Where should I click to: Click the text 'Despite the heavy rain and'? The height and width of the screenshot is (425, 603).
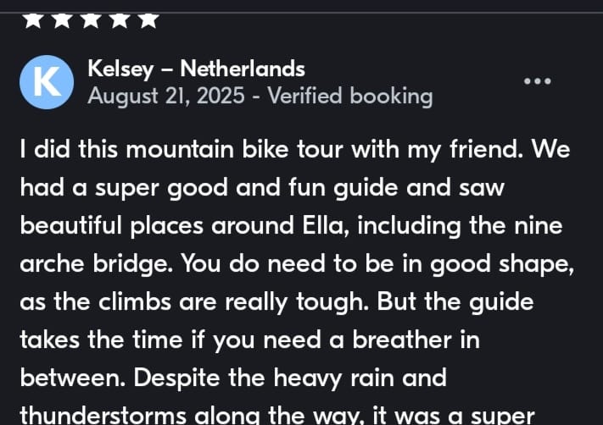(x=232, y=379)
